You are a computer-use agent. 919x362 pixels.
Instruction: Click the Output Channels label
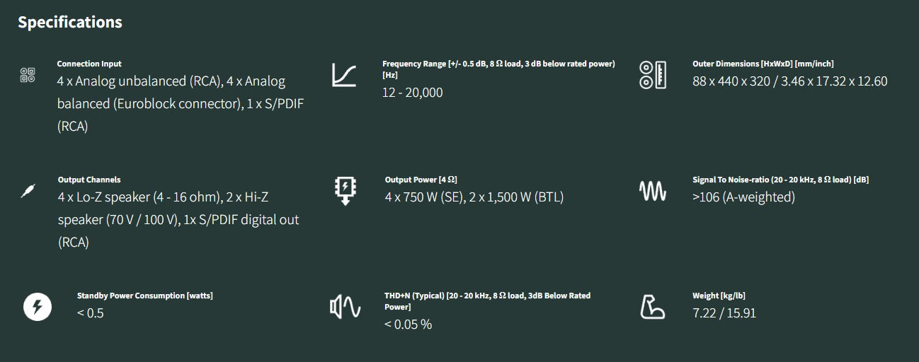[89, 180]
